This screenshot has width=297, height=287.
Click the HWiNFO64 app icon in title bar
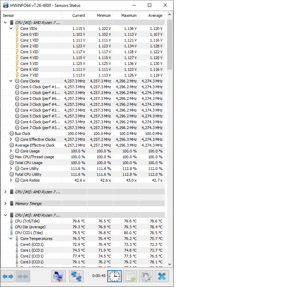point(6,5)
